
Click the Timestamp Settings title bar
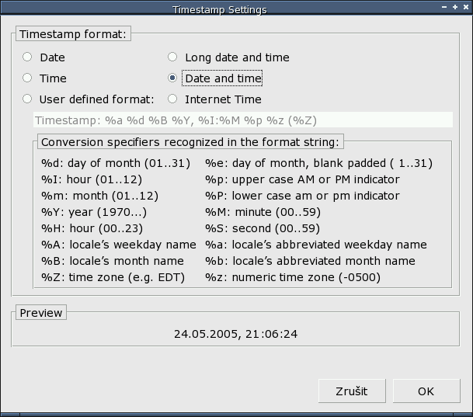click(220, 9)
